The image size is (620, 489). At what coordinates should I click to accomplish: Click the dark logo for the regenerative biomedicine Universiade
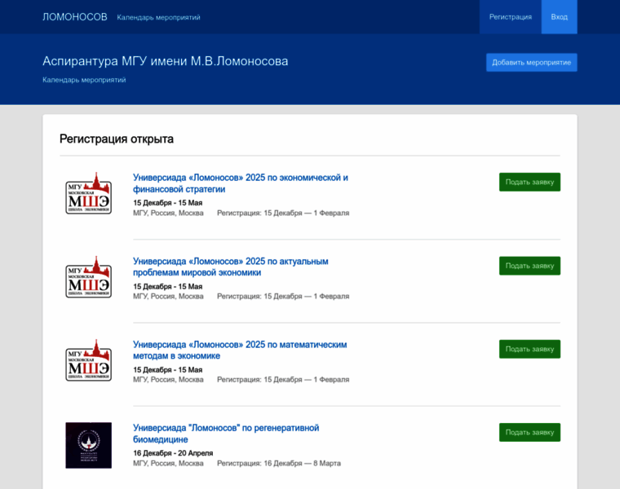coord(89,446)
